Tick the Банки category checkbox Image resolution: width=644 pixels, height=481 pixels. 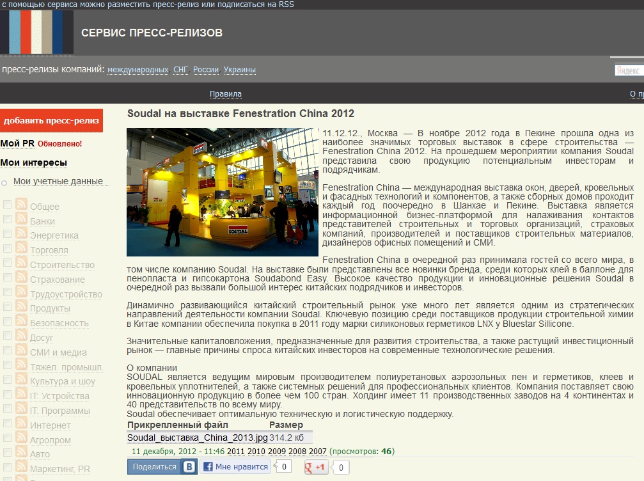7,219
